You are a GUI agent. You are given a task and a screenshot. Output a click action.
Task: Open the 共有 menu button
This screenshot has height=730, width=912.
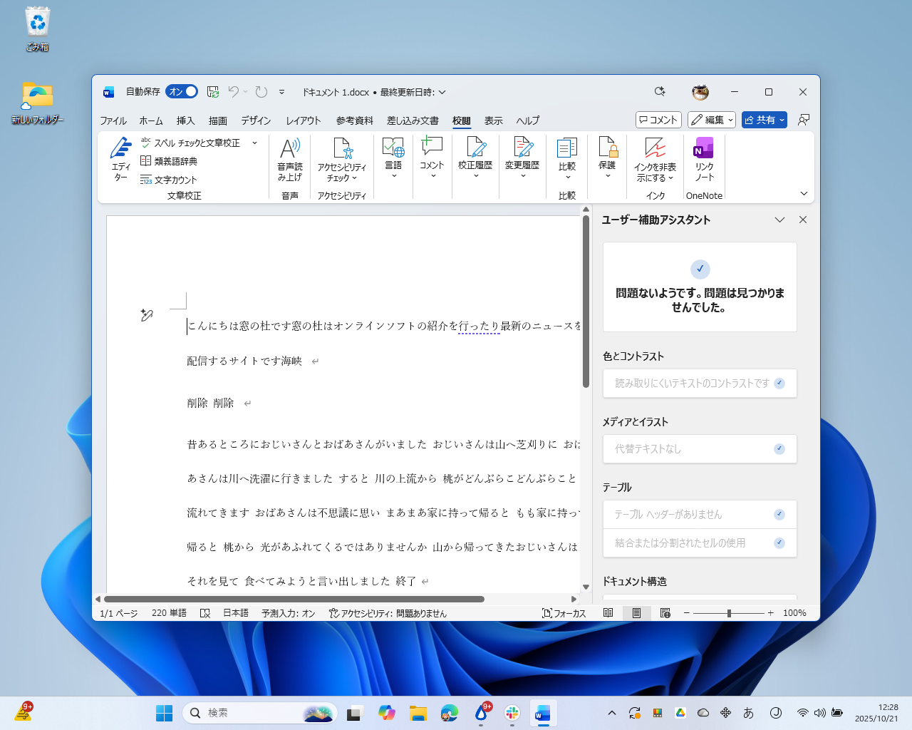(x=764, y=119)
